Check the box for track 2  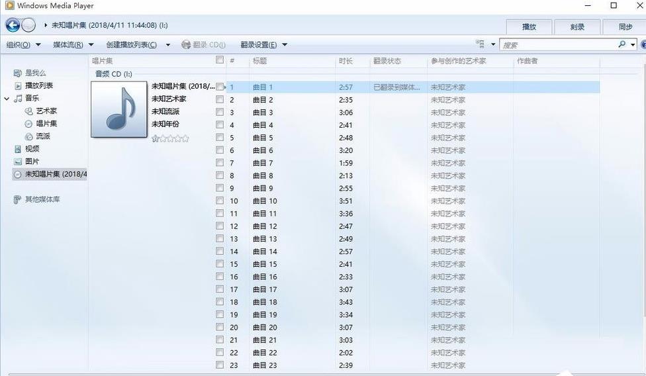coord(220,99)
